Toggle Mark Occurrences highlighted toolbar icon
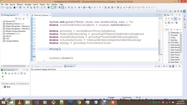Image resolution: width=187 pixels, height=105 pixels. pyautogui.click(x=63, y=8)
